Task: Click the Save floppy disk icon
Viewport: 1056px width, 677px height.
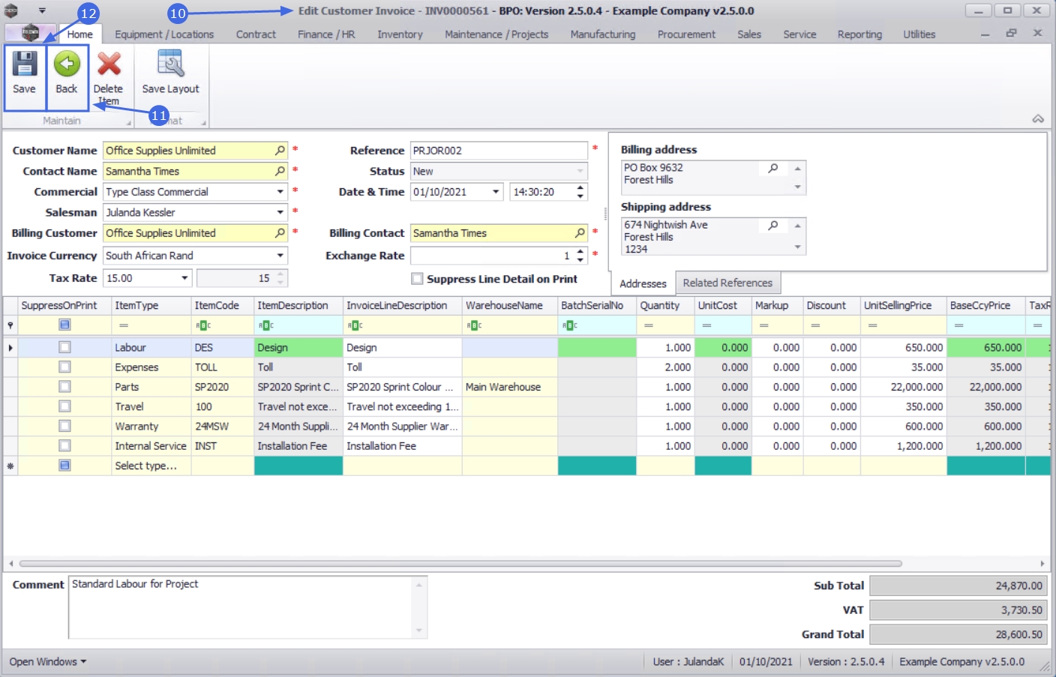Action: (x=24, y=64)
